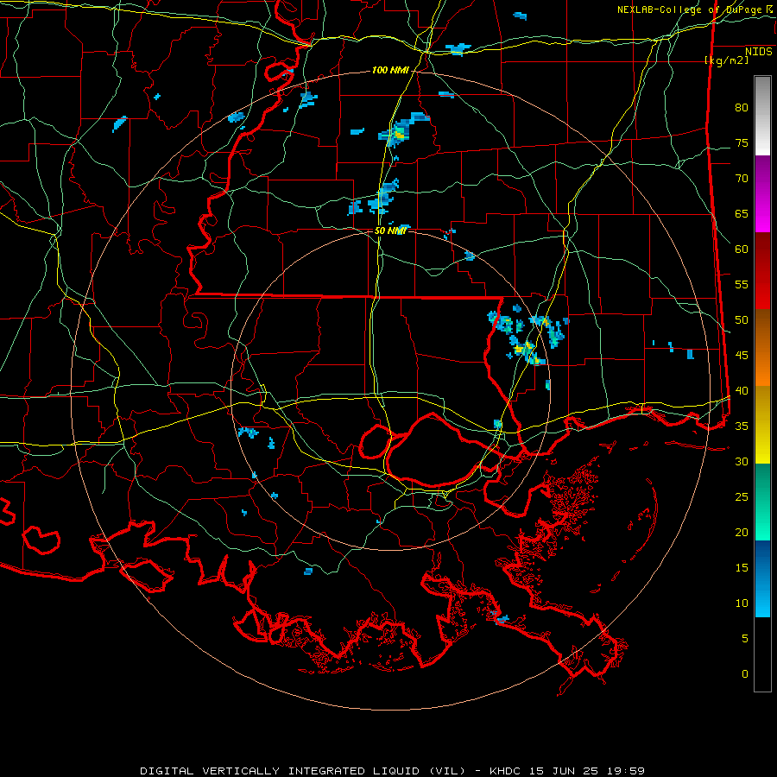This screenshot has height=777, width=777.
Task: Click the 75 value on the color scale
Action: tap(742, 143)
